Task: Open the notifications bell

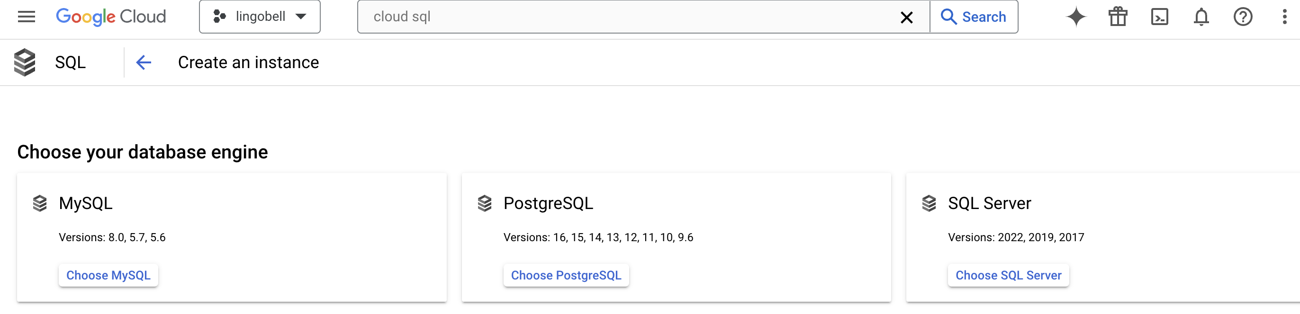Action: pyautogui.click(x=1201, y=17)
